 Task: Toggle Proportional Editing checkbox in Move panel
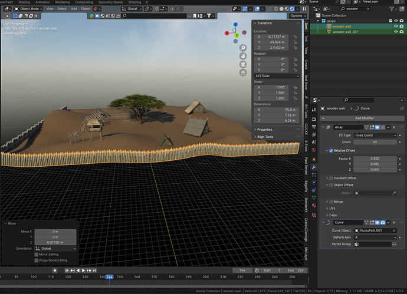click(37, 260)
